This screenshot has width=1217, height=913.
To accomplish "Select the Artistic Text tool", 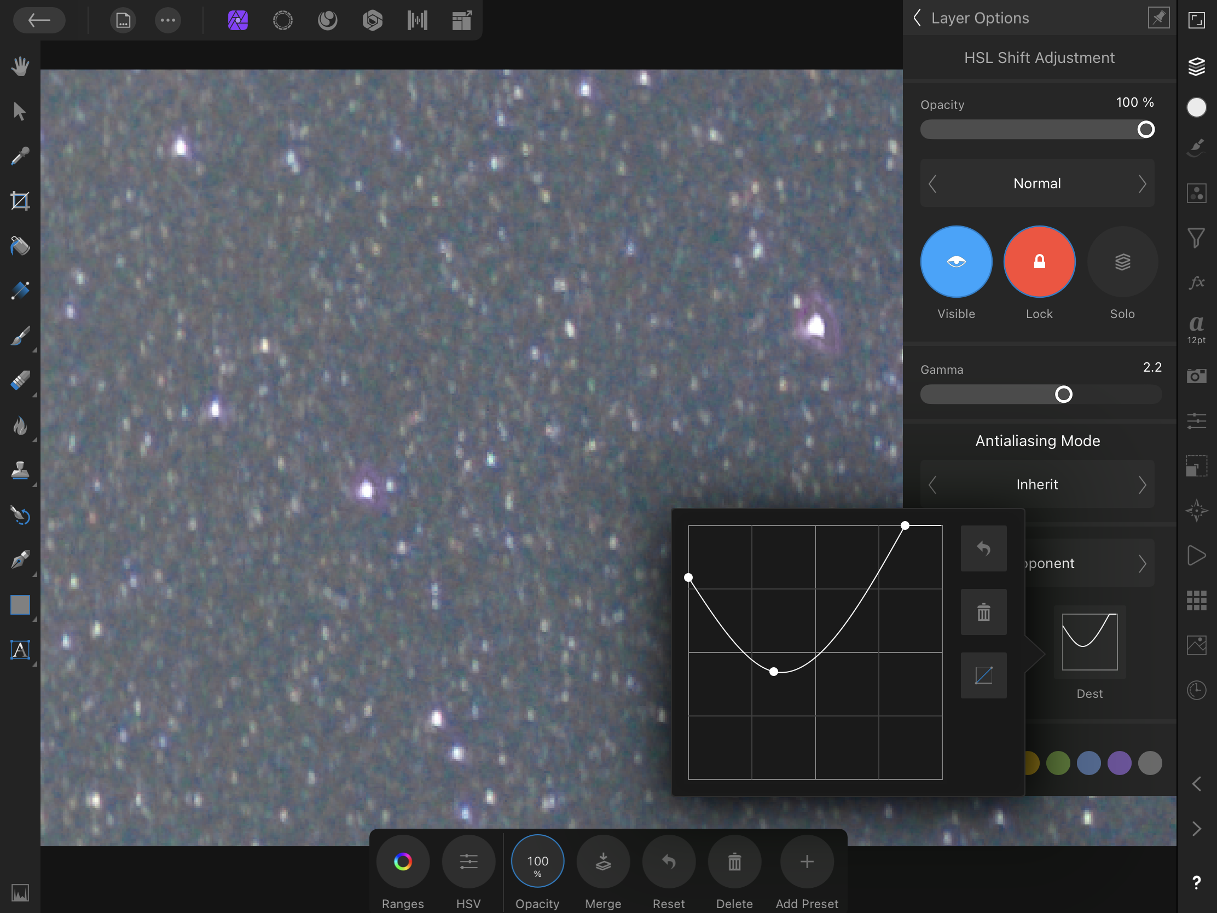I will (x=20, y=650).
